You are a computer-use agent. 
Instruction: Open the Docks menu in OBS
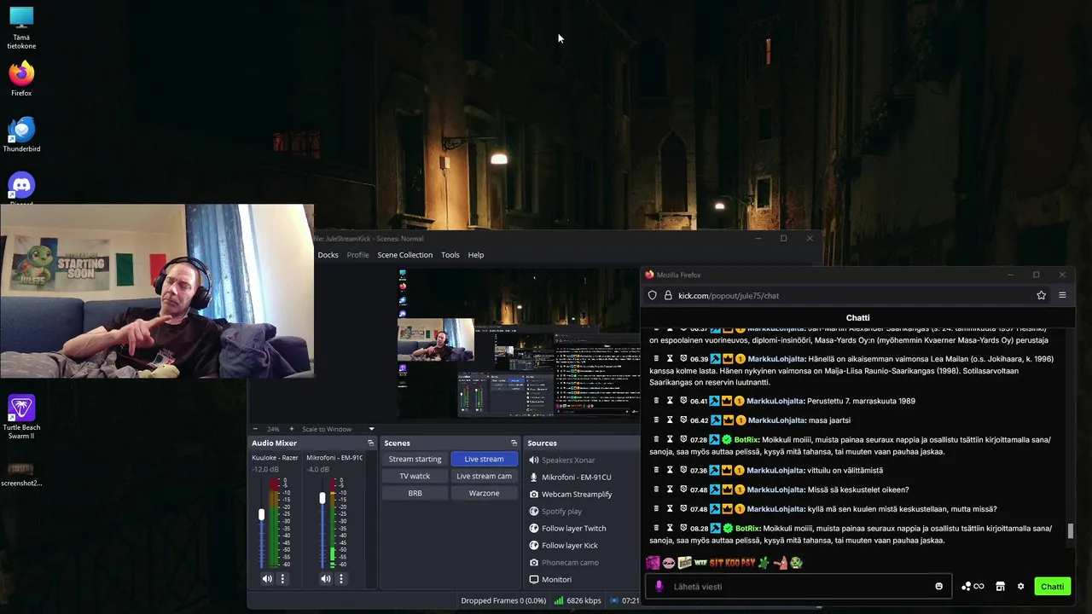click(x=328, y=255)
